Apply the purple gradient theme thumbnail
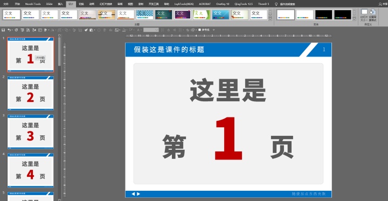 pos(182,15)
